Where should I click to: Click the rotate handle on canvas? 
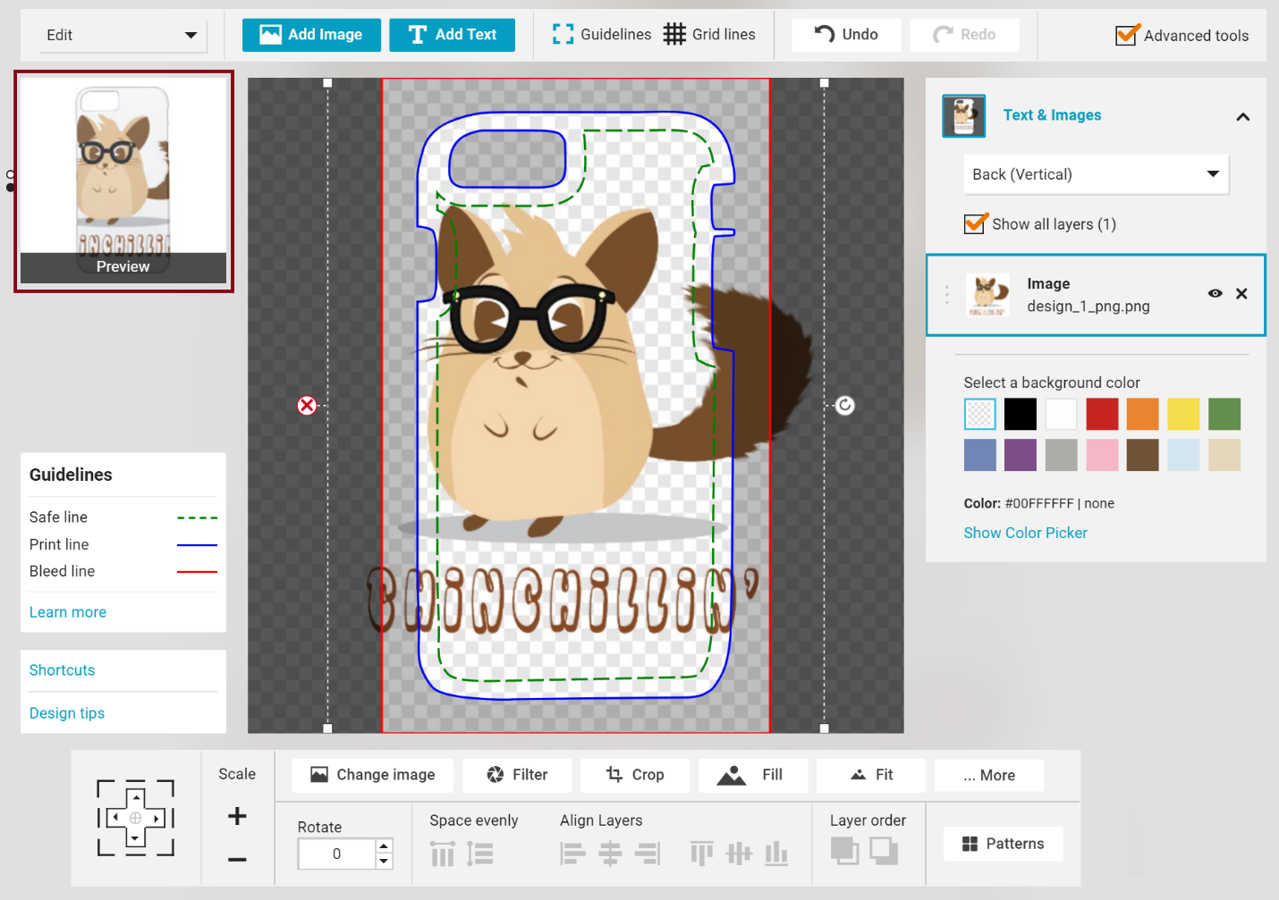[x=844, y=406]
